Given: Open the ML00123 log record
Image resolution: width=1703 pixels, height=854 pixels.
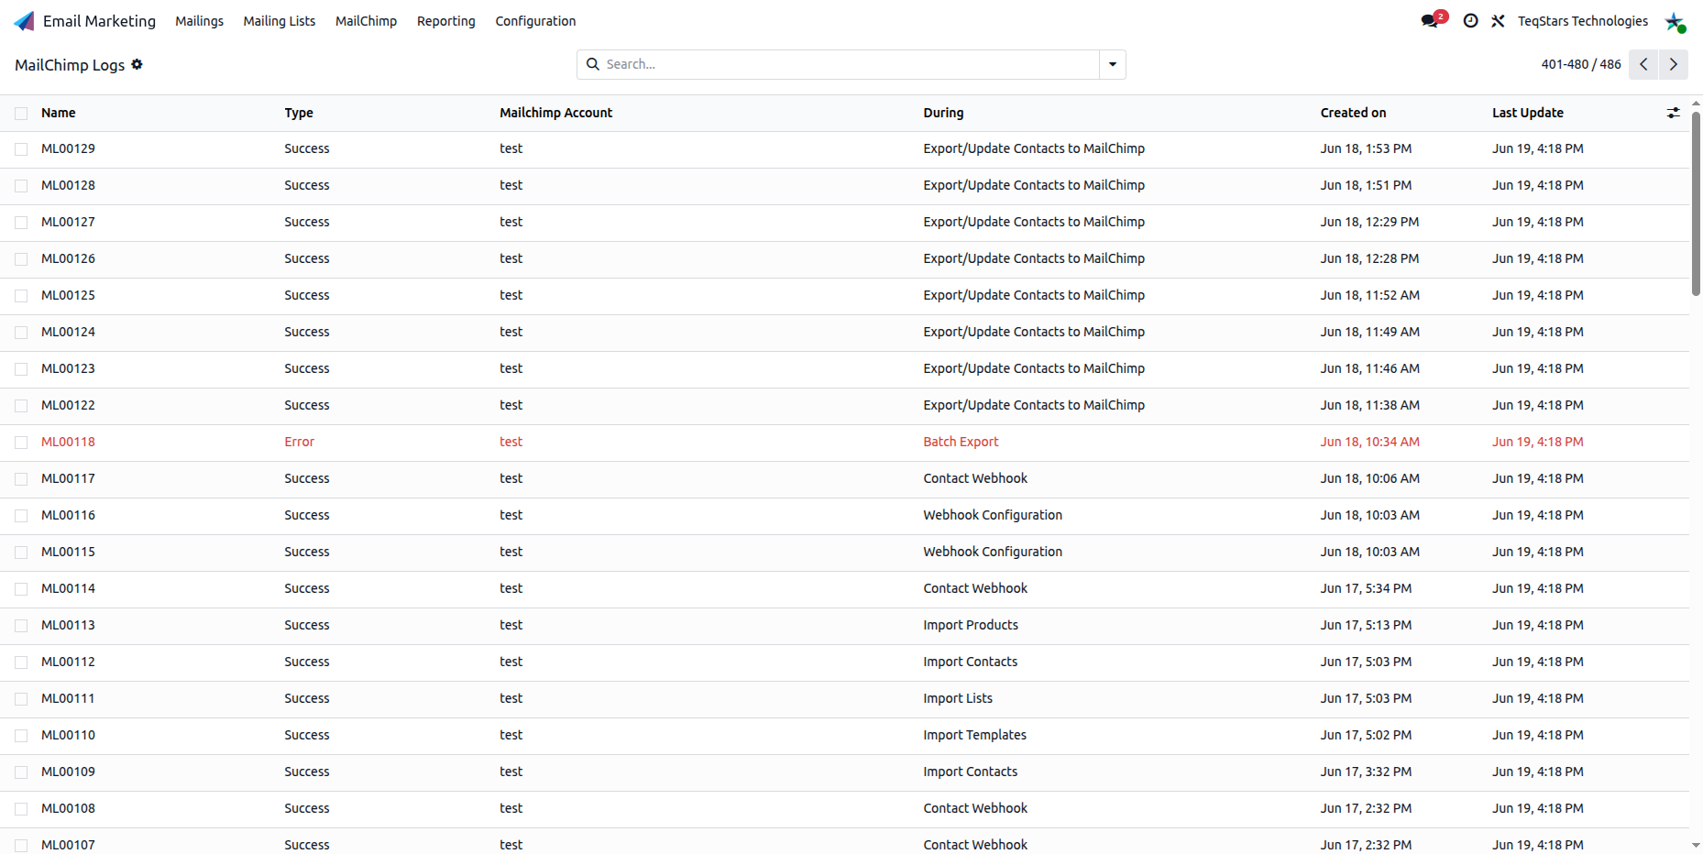Looking at the screenshot, I should tap(68, 368).
